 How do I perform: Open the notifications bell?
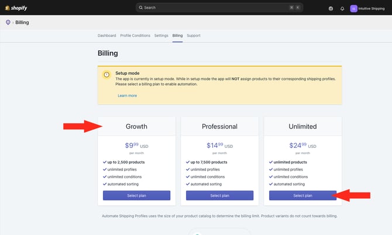(342, 9)
